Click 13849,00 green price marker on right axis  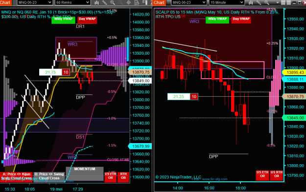[x=295, y=118]
